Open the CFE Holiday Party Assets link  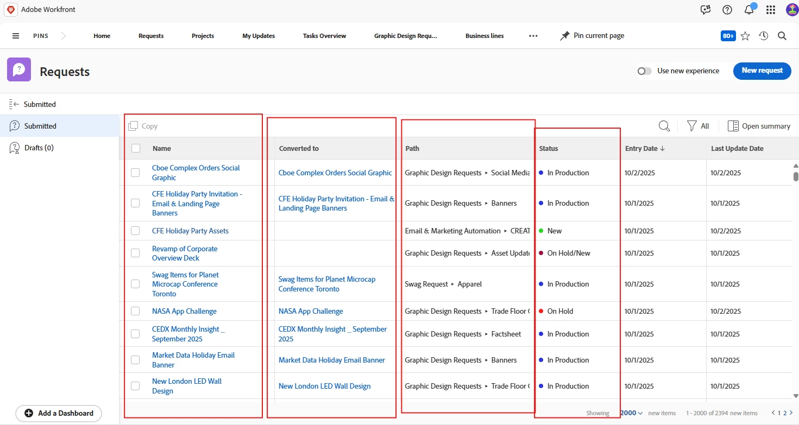coord(190,231)
